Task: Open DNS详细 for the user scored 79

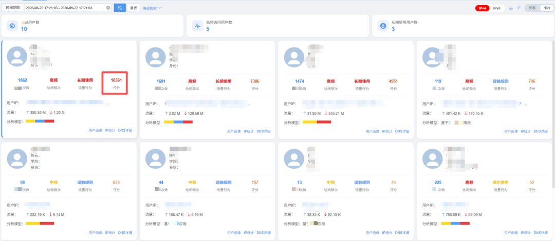Action: [x=402, y=232]
